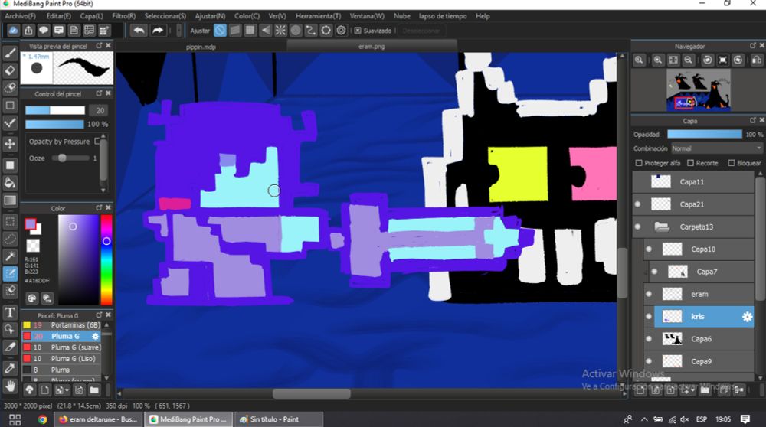Zoom in using Navigator magnifier plus

pyautogui.click(x=657, y=60)
